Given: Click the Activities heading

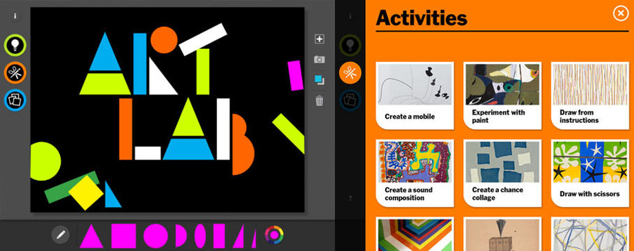Looking at the screenshot, I should 421,18.
